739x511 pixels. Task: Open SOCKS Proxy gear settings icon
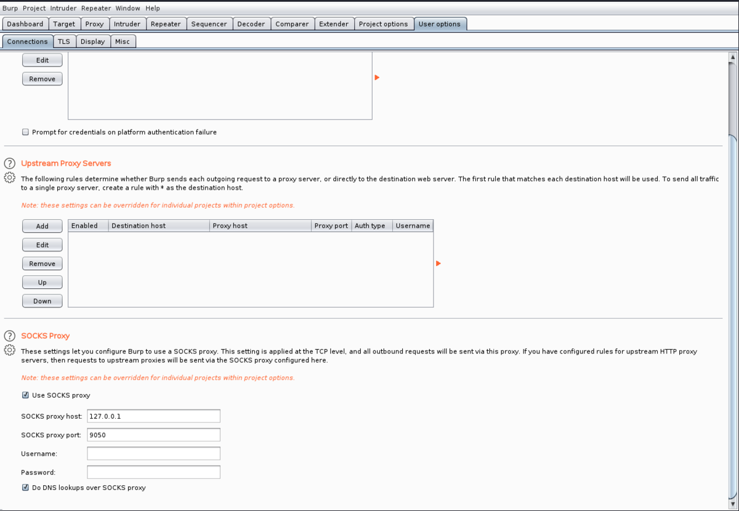[9, 350]
